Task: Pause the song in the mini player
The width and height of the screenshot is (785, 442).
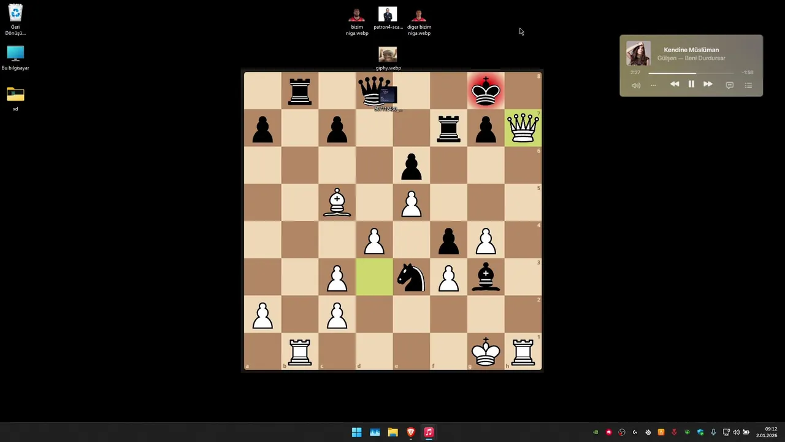Action: click(x=691, y=84)
